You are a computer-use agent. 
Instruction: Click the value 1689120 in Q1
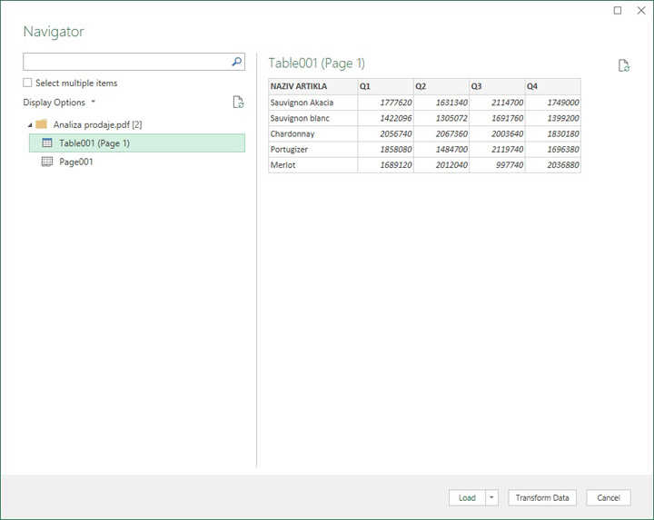(x=385, y=165)
